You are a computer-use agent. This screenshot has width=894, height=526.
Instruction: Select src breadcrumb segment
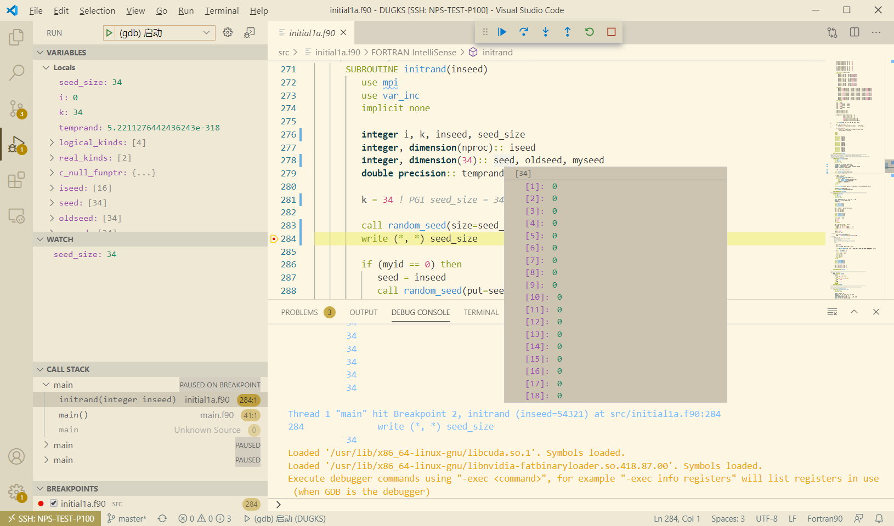click(x=284, y=53)
